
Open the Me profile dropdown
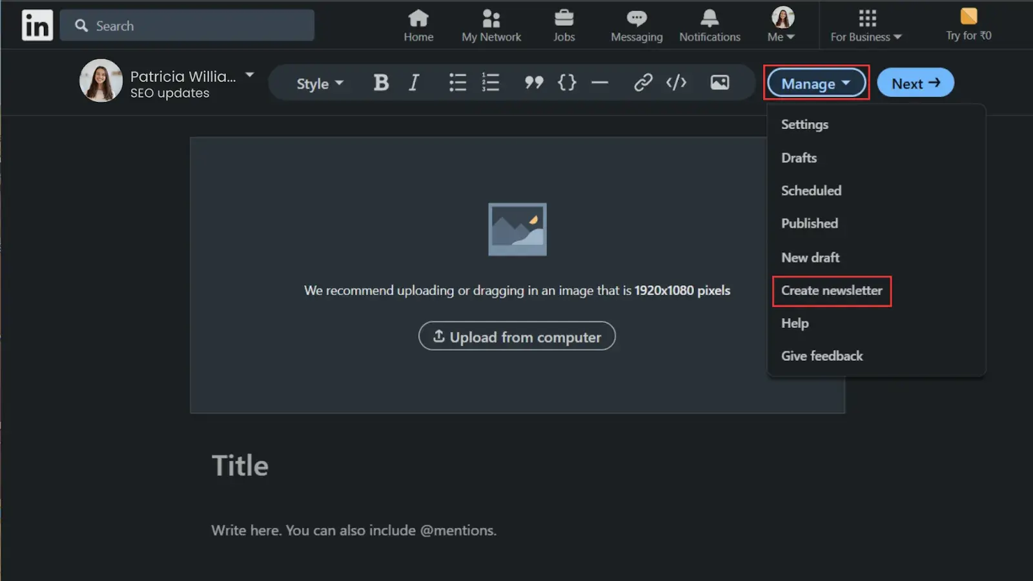(x=781, y=25)
